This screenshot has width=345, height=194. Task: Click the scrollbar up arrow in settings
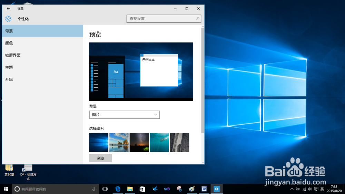[203, 26]
